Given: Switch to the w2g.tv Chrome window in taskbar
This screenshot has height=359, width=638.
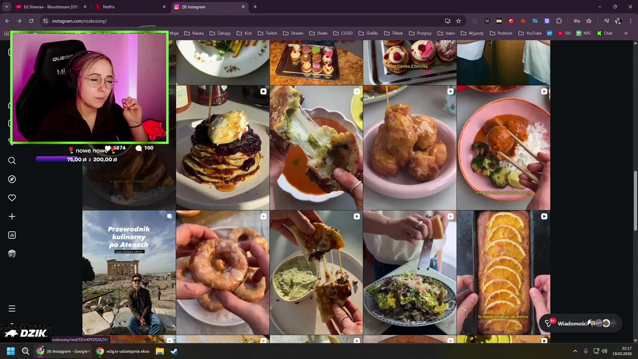Looking at the screenshot, I should tap(123, 351).
